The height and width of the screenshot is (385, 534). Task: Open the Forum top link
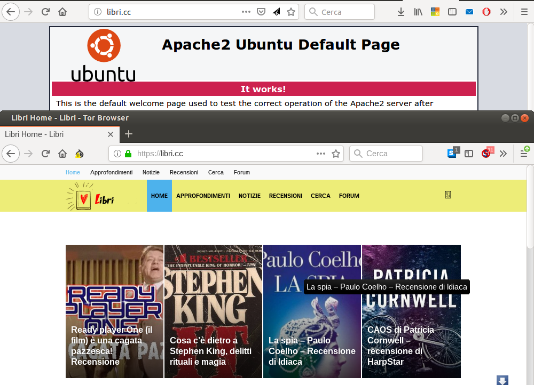(x=242, y=172)
